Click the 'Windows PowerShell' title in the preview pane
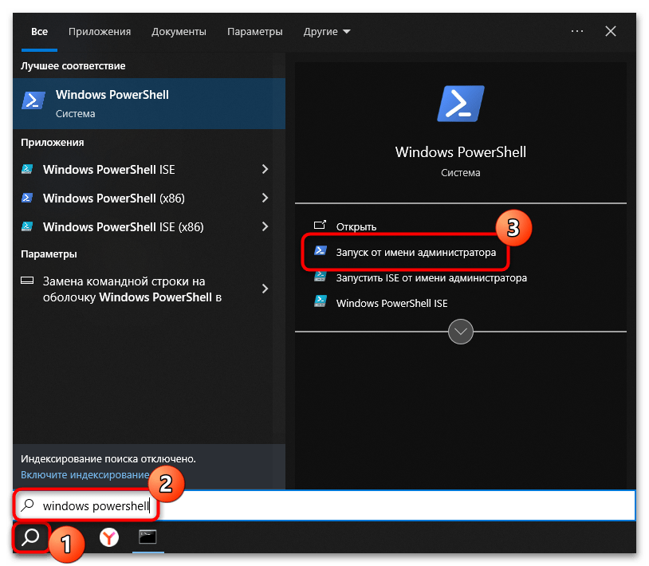Screen dimensions: 649x566 pos(460,151)
